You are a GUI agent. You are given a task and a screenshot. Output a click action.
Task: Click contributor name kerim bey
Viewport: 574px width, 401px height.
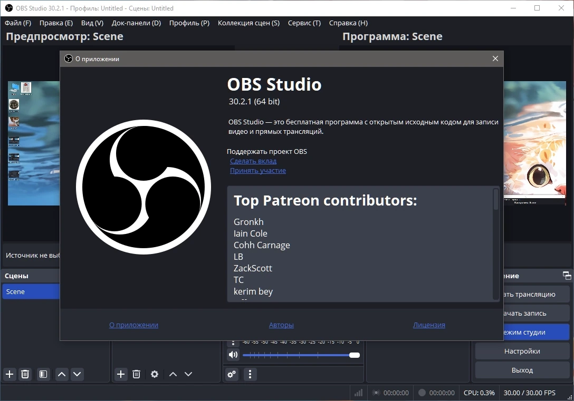pyautogui.click(x=253, y=292)
